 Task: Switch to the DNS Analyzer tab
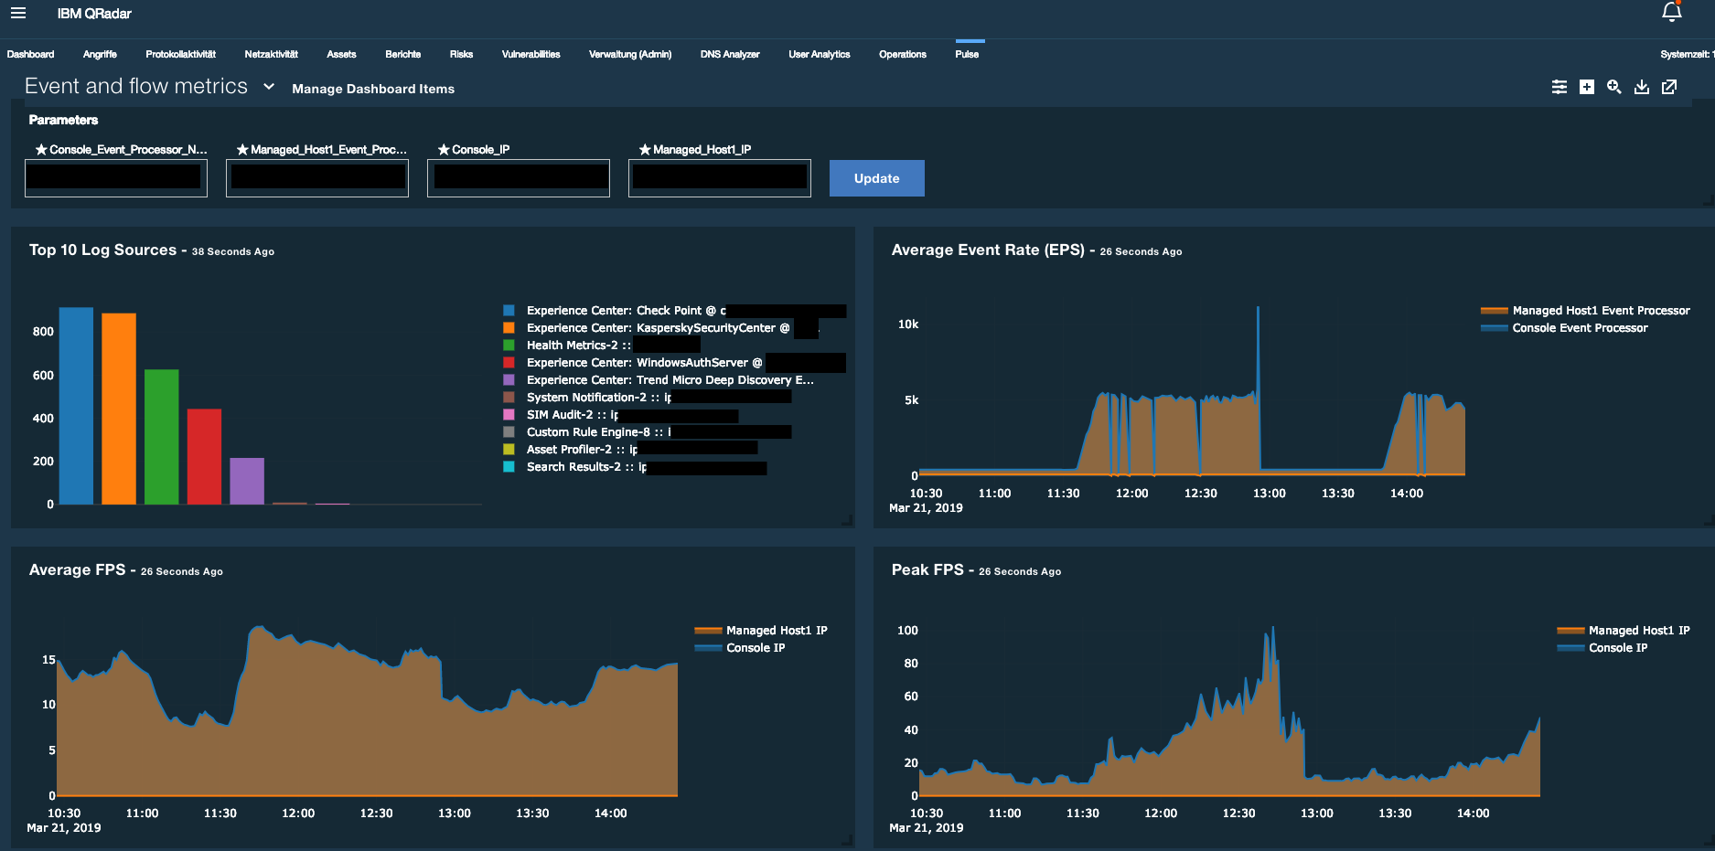tap(729, 54)
